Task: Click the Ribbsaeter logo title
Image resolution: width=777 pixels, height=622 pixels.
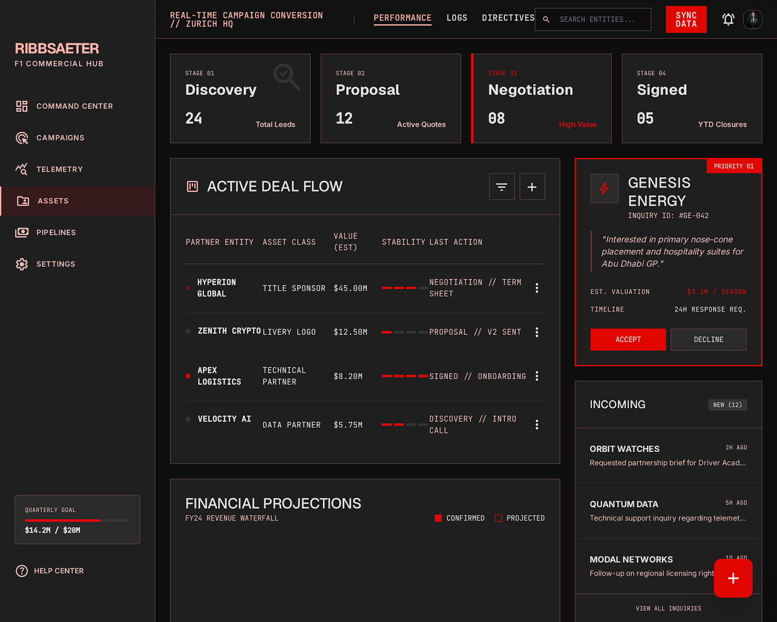Action: coord(57,49)
